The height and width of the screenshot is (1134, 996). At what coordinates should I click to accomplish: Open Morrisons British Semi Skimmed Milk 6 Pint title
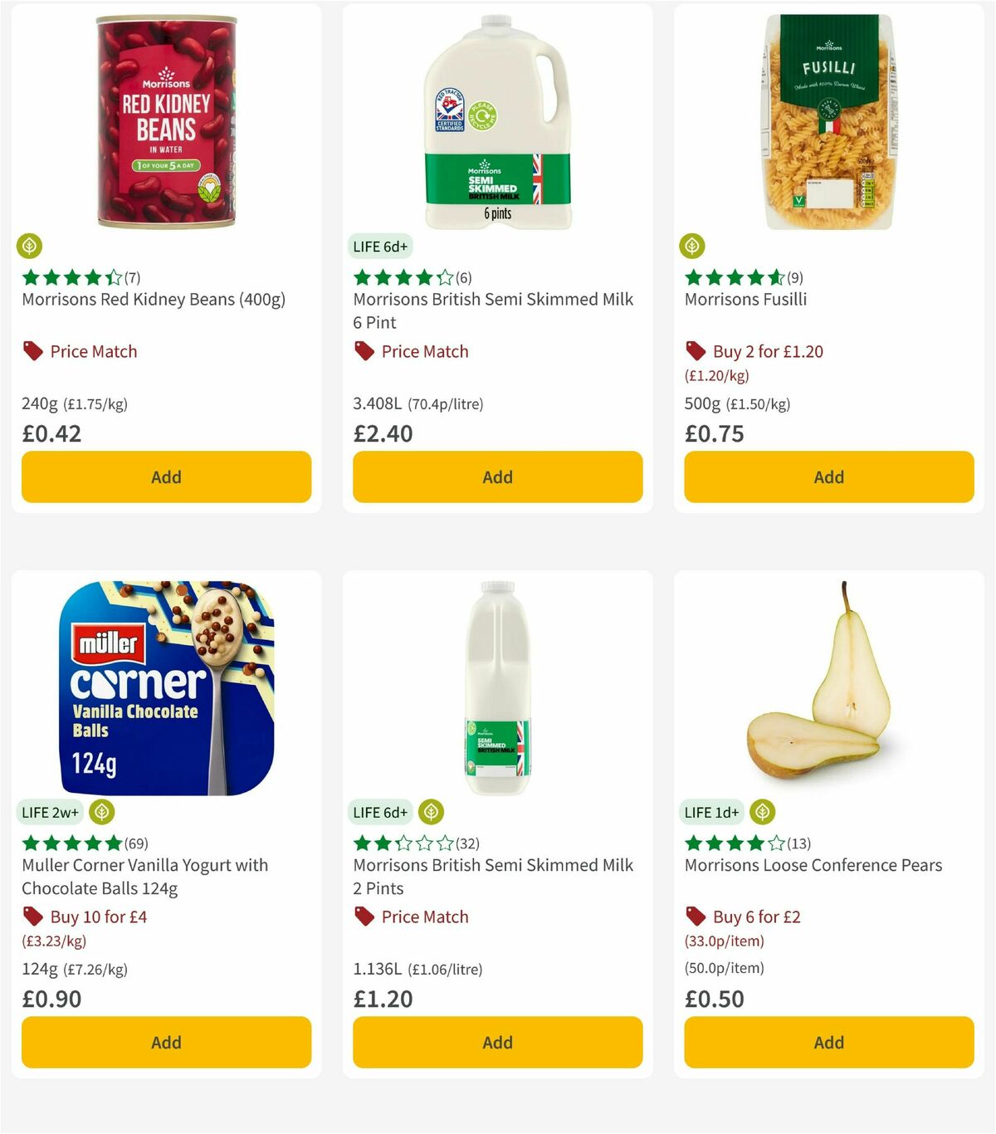[x=493, y=310]
